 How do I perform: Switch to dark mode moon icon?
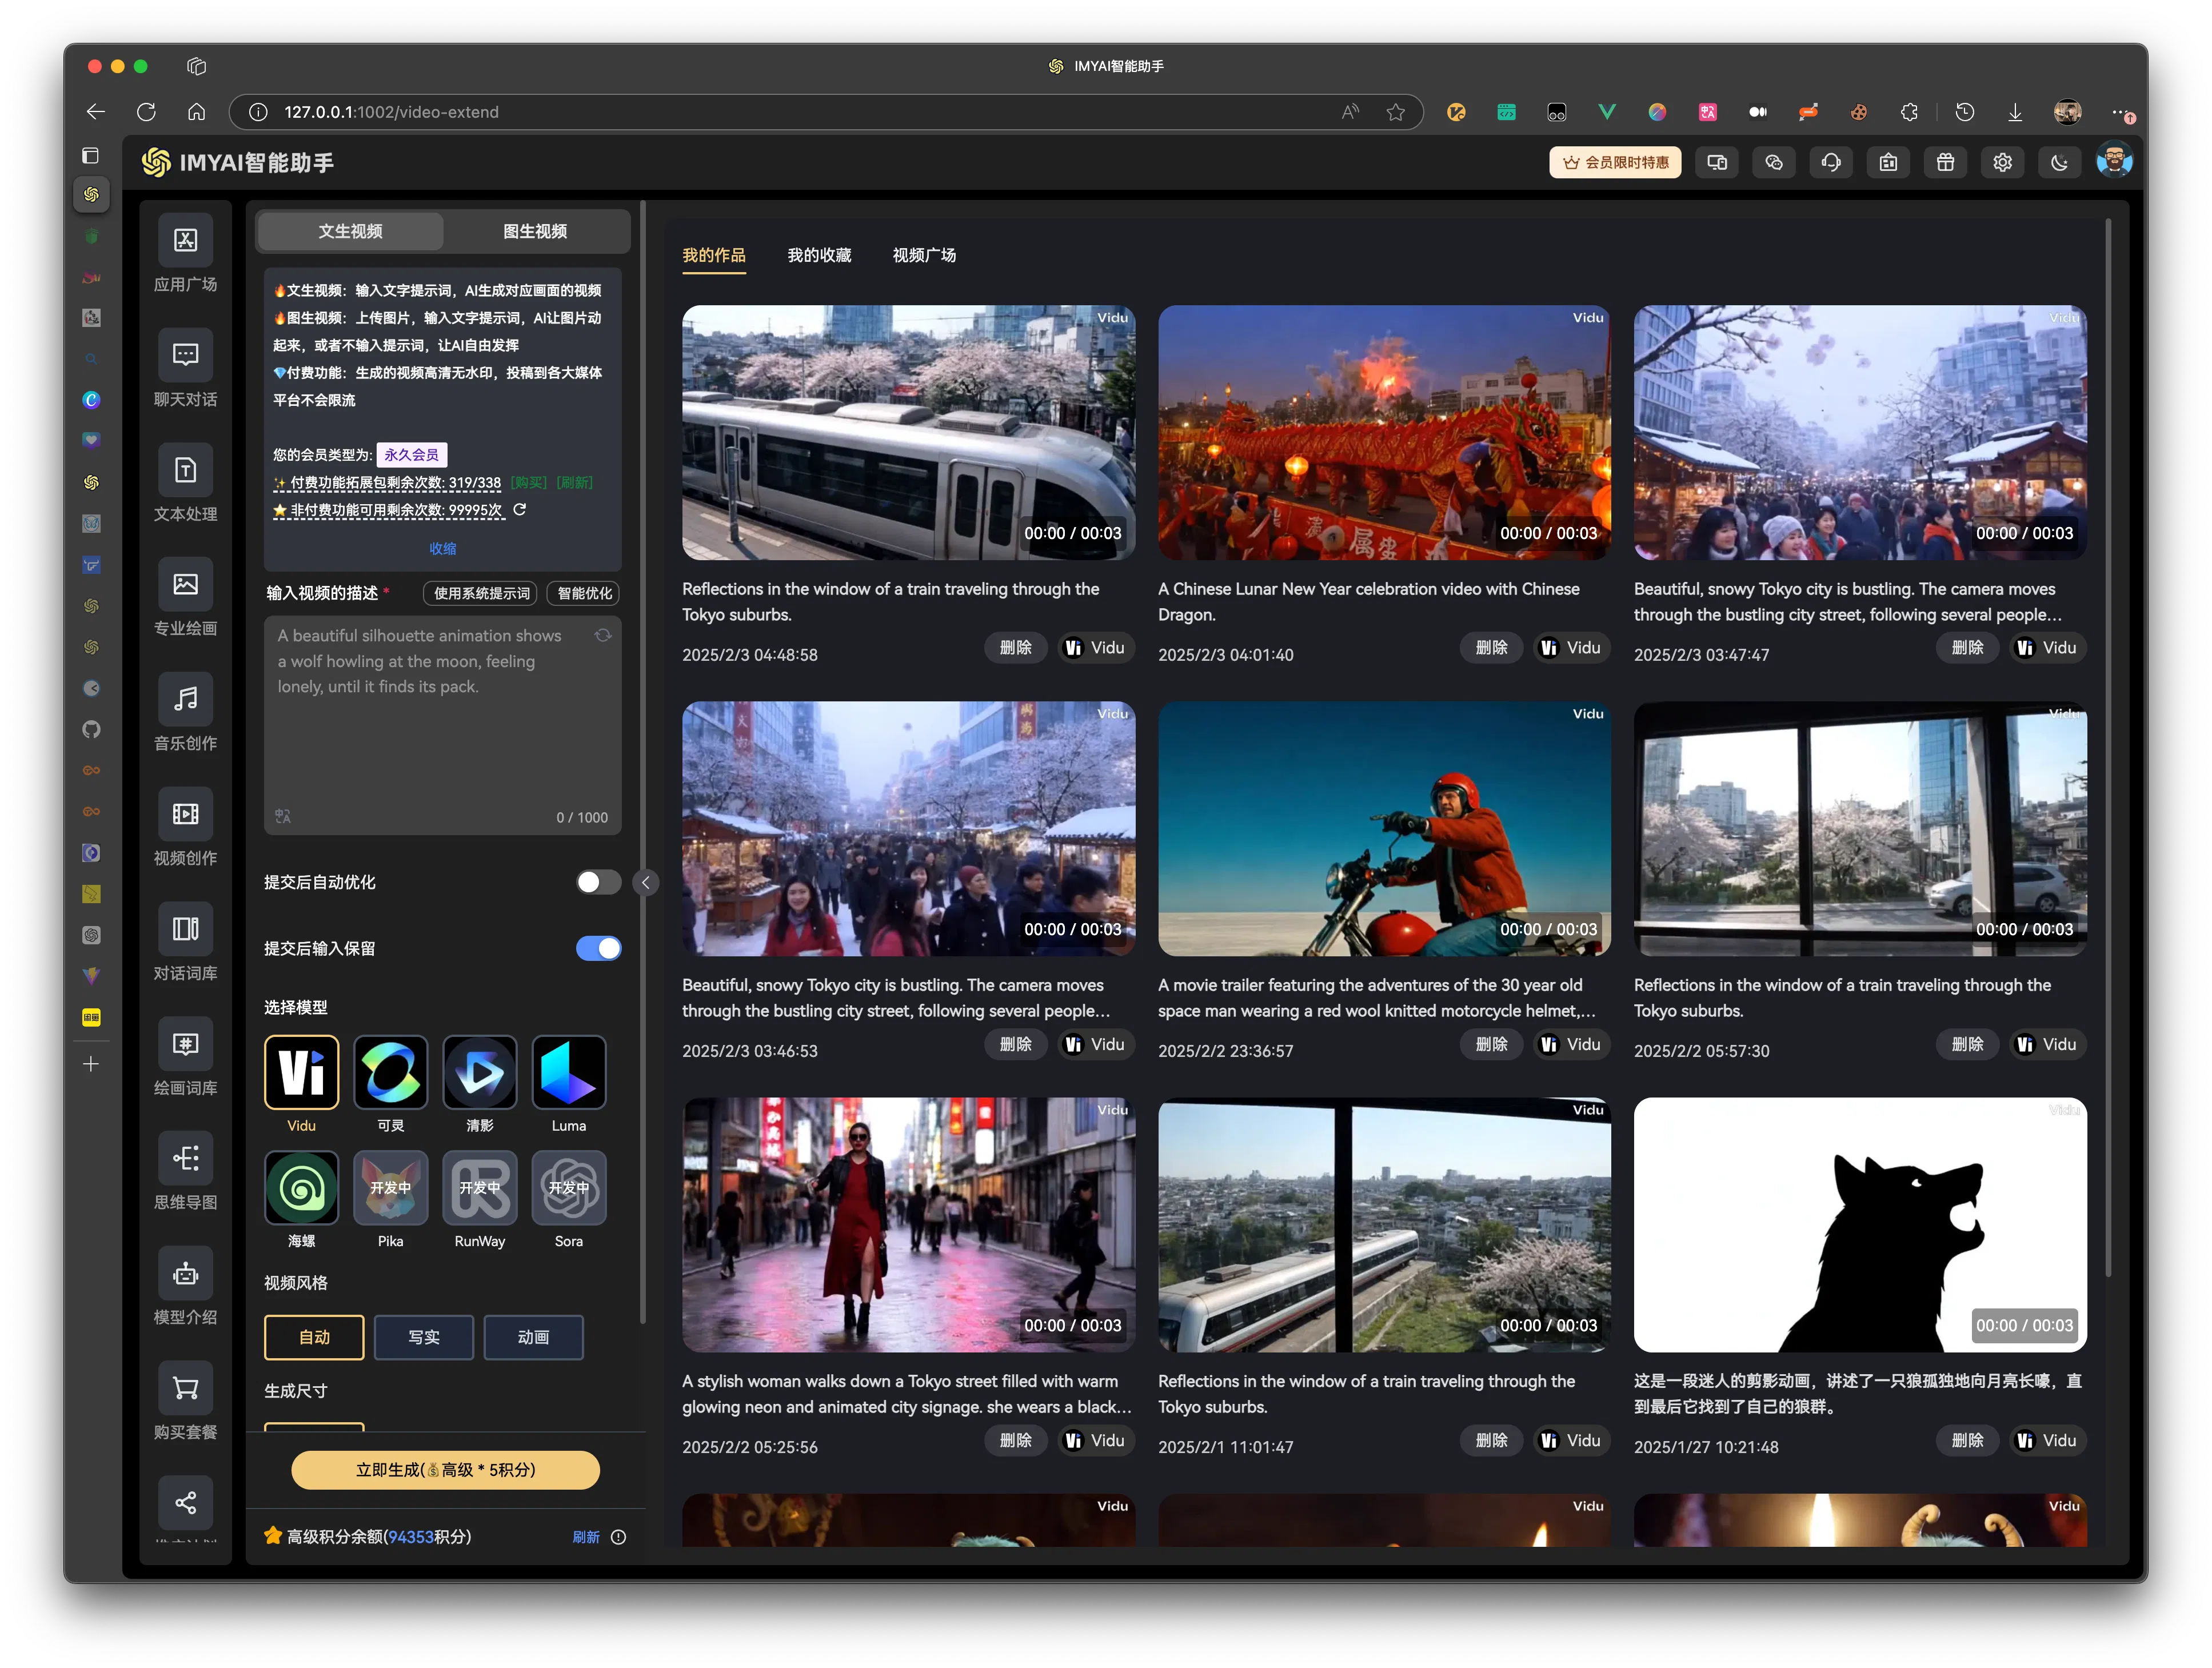(2059, 162)
